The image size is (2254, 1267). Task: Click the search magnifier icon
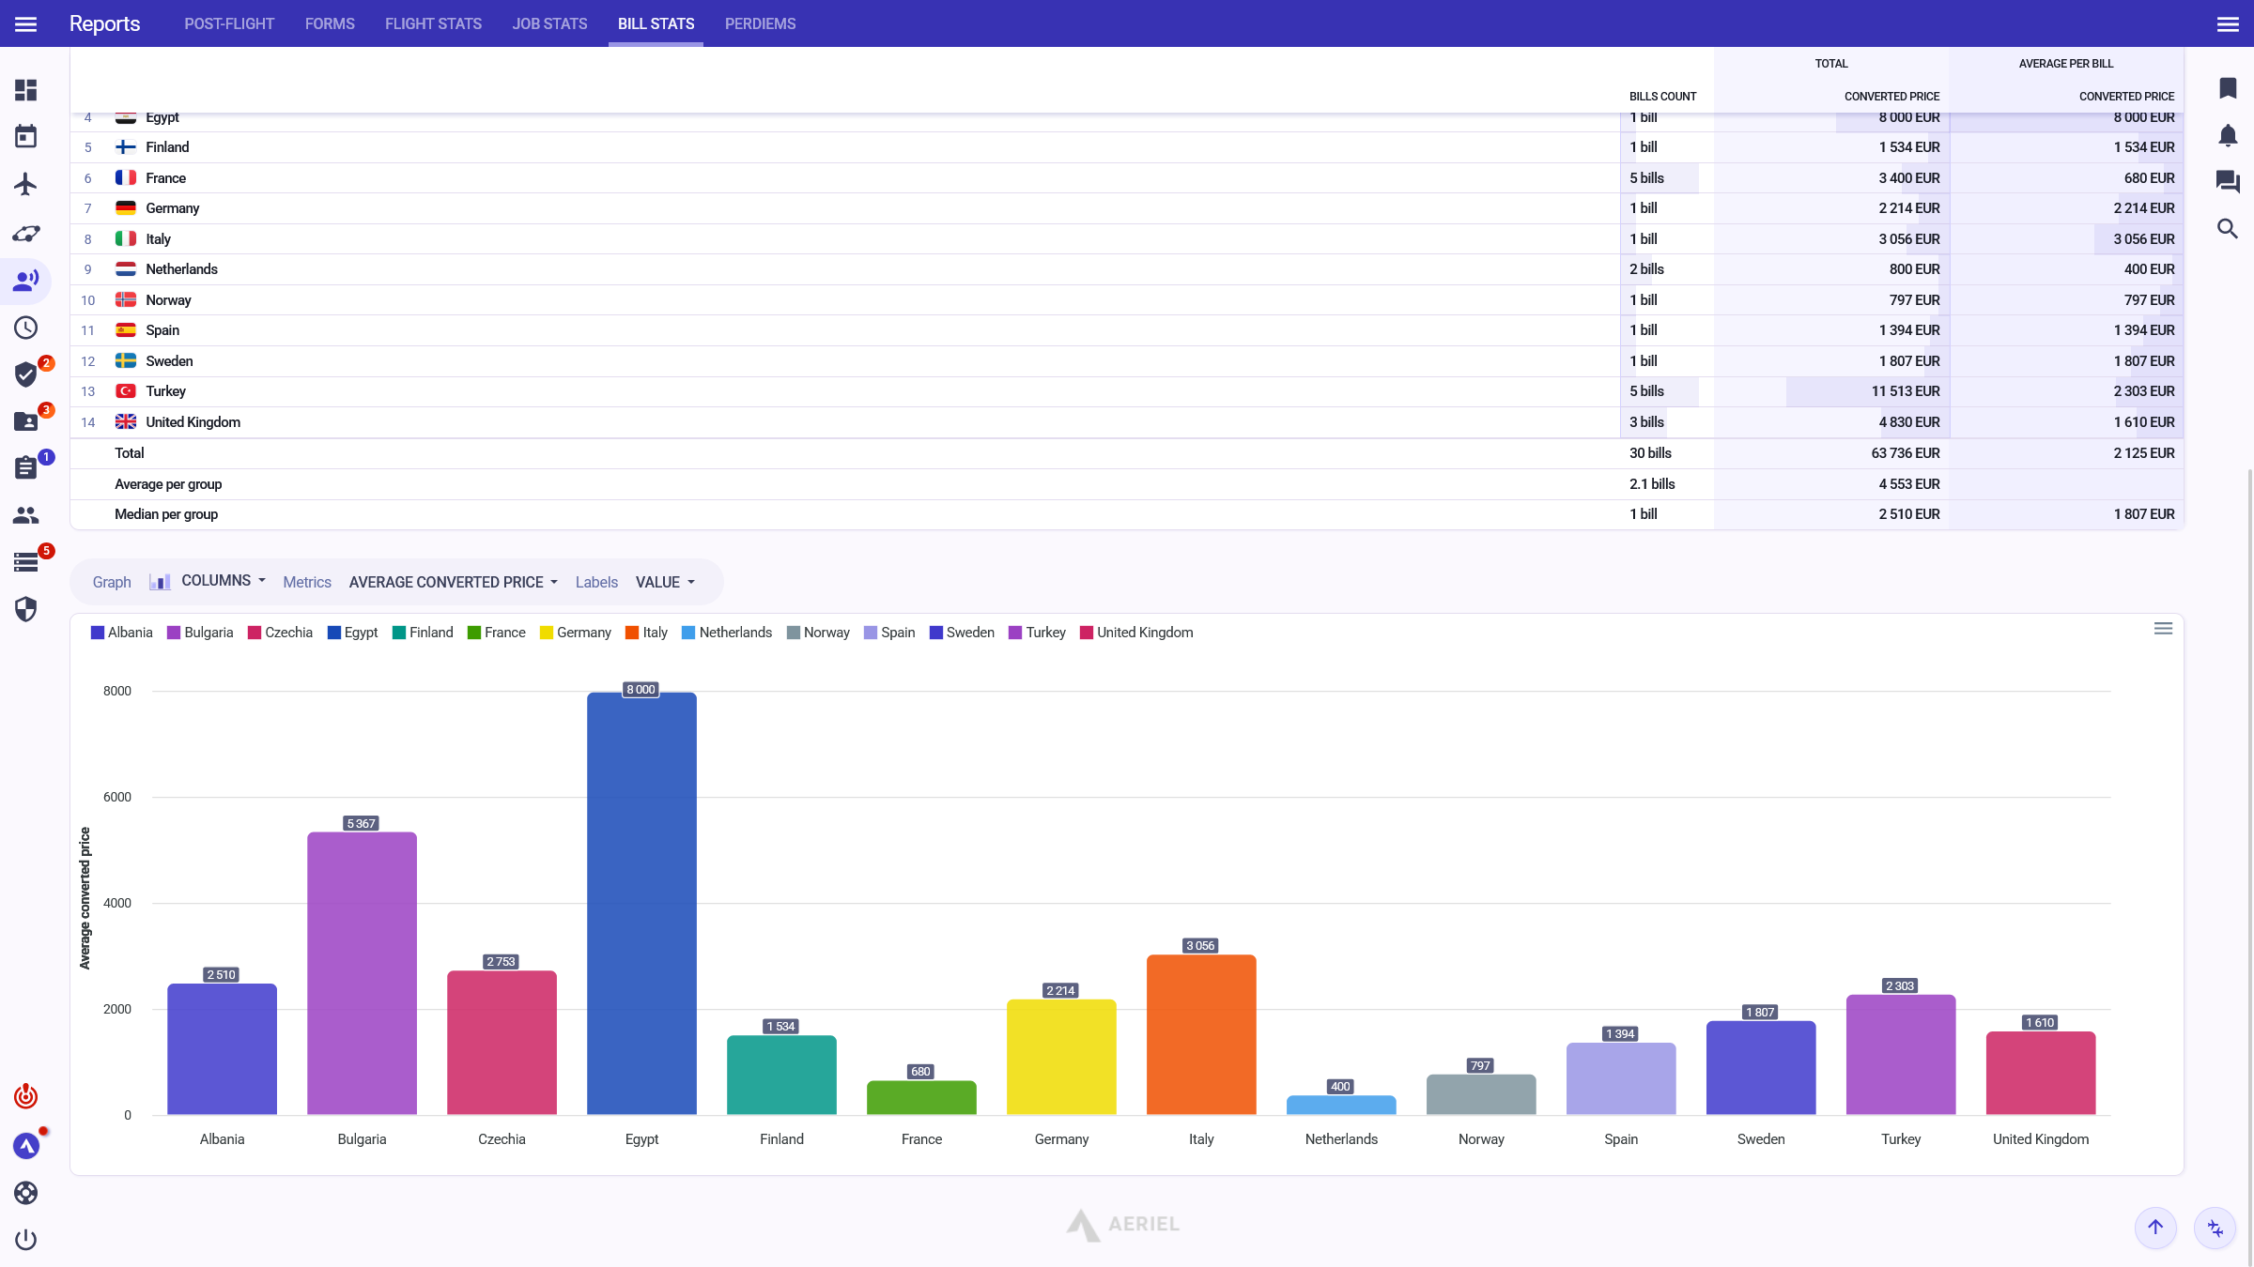[2228, 229]
